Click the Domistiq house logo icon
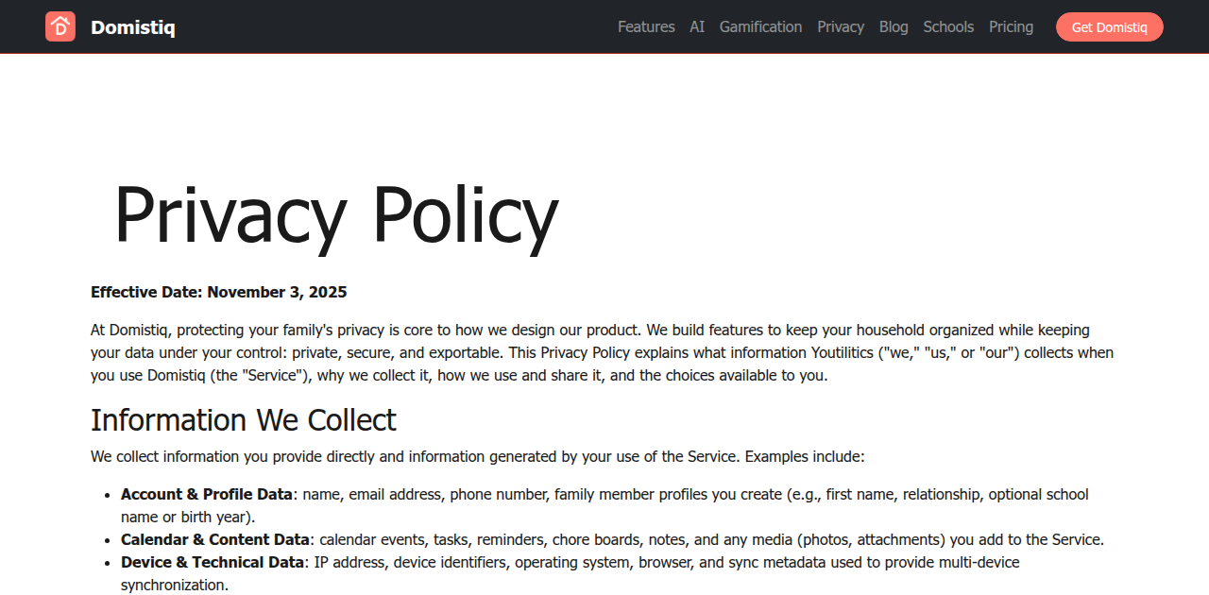This screenshot has width=1209, height=595. [60, 26]
